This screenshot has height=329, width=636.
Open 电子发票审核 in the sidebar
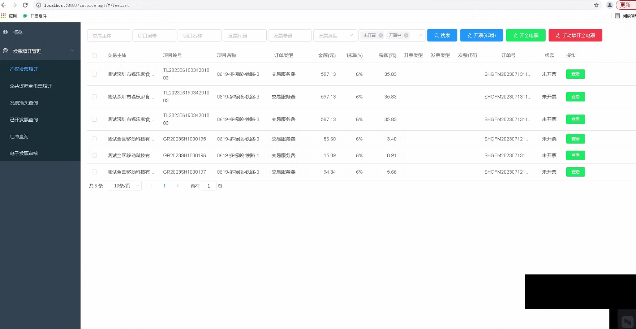coord(24,153)
